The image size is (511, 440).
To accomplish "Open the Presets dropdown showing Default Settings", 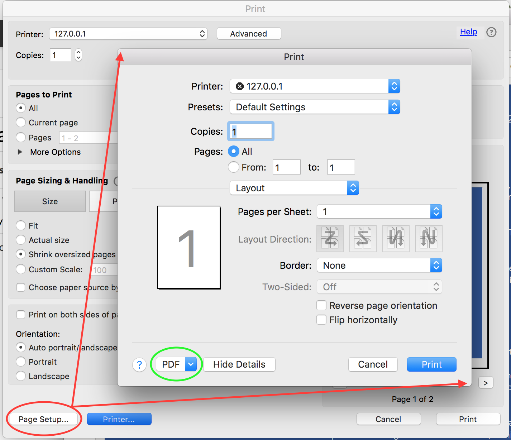I will point(315,107).
